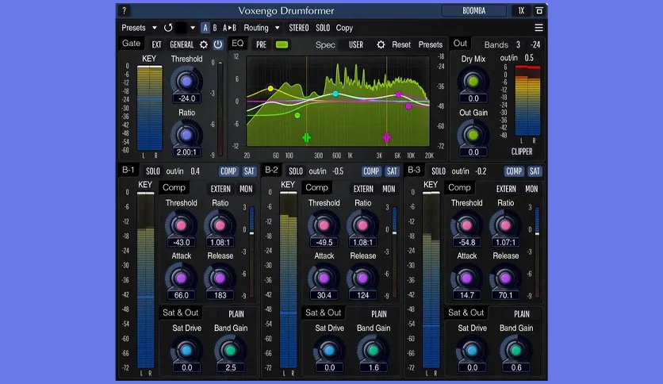The width and height of the screenshot is (663, 384).
Task: Open the B-3 PLAIN saturation mode selector
Action: point(522,314)
